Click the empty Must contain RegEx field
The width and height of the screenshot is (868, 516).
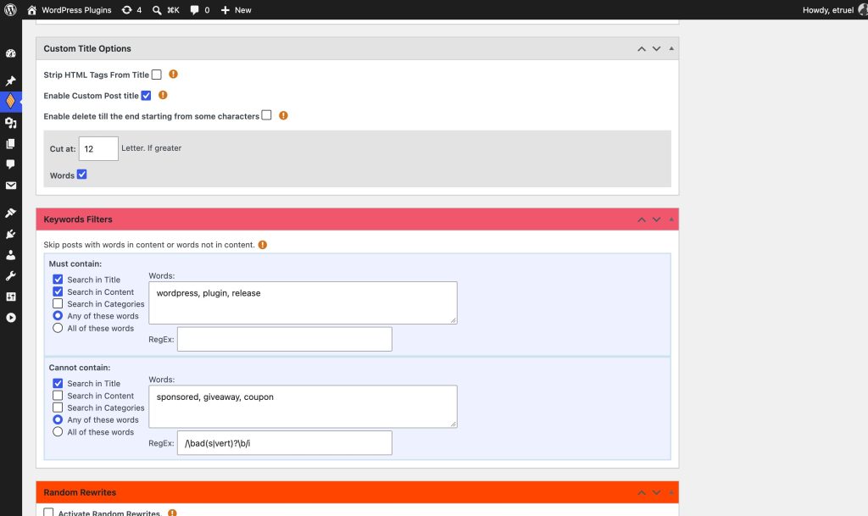285,339
